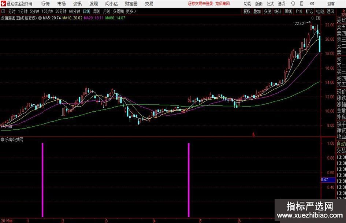Select the 分时 time-sharing view
346x223 pixels.
pyautogui.click(x=12, y=11)
